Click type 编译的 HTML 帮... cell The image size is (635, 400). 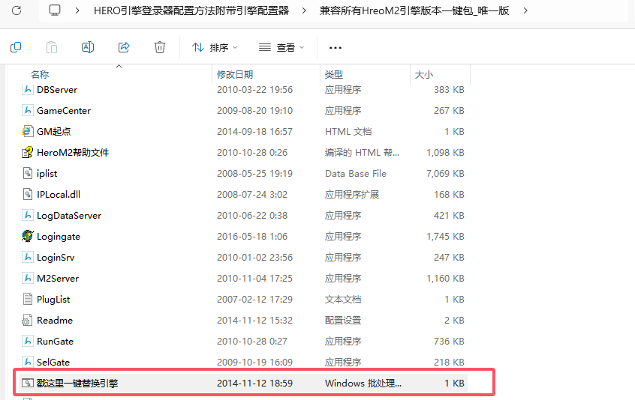click(362, 153)
